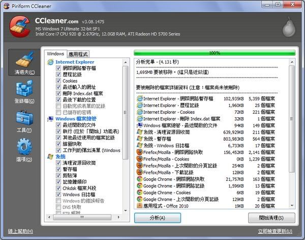The height and width of the screenshot is (240, 305).
Task: Click Firefox icon of Firefox/Mozilla Cookies result
Action: pos(140,159)
